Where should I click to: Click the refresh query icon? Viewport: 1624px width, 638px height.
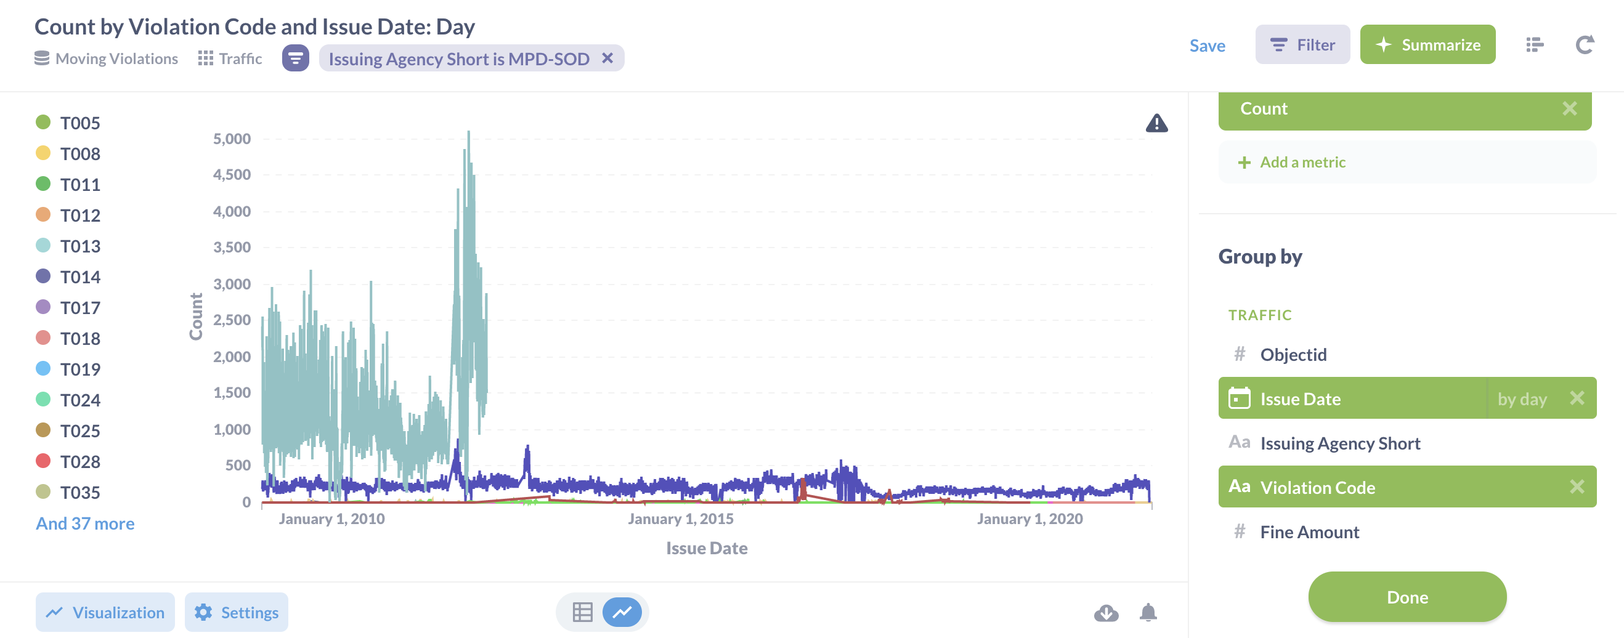1585,45
